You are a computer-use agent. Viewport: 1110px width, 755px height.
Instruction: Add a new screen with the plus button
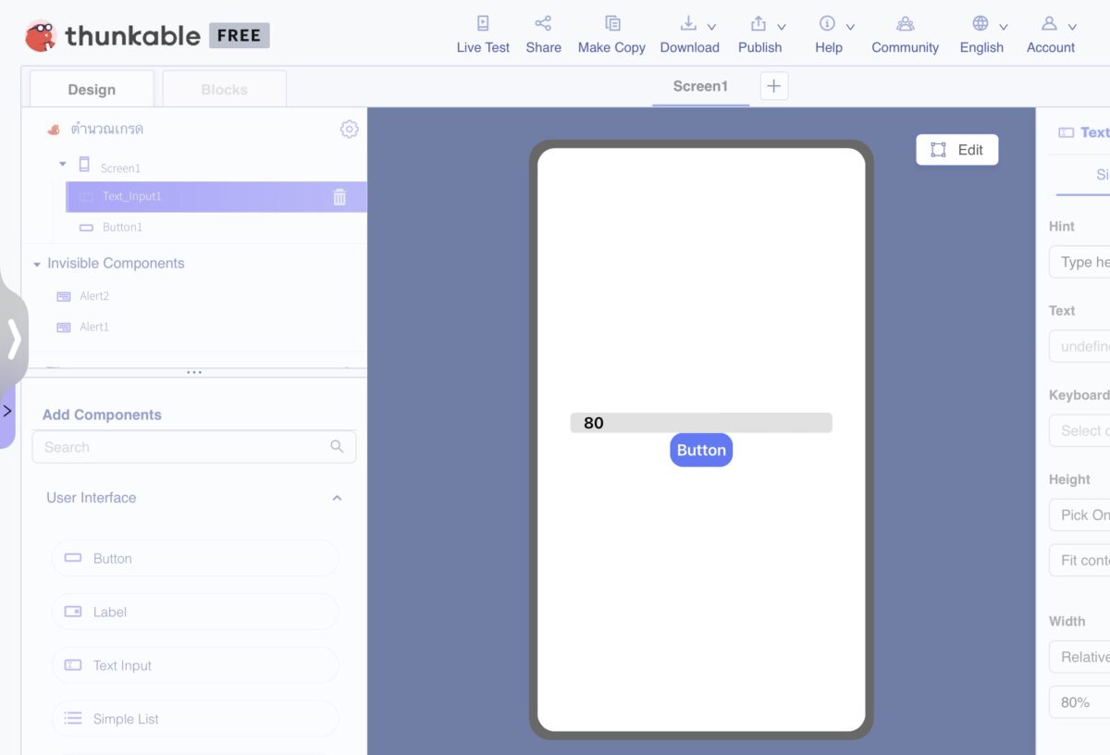tap(773, 85)
